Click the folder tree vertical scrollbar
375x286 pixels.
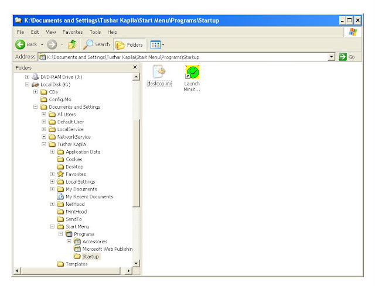tap(137, 164)
